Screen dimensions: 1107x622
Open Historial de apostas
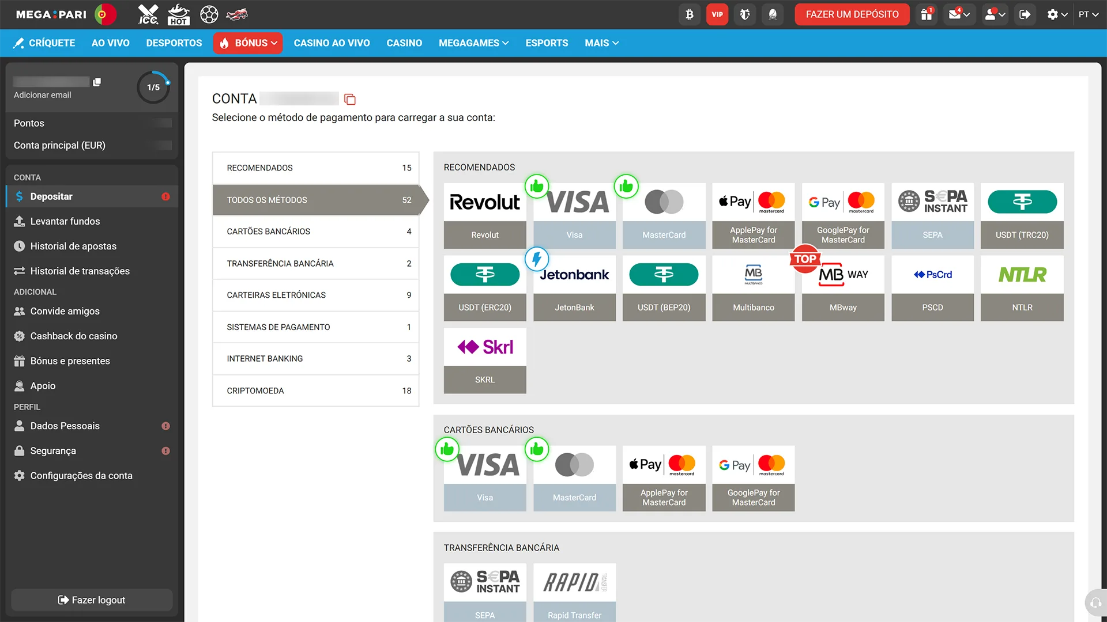point(92,246)
